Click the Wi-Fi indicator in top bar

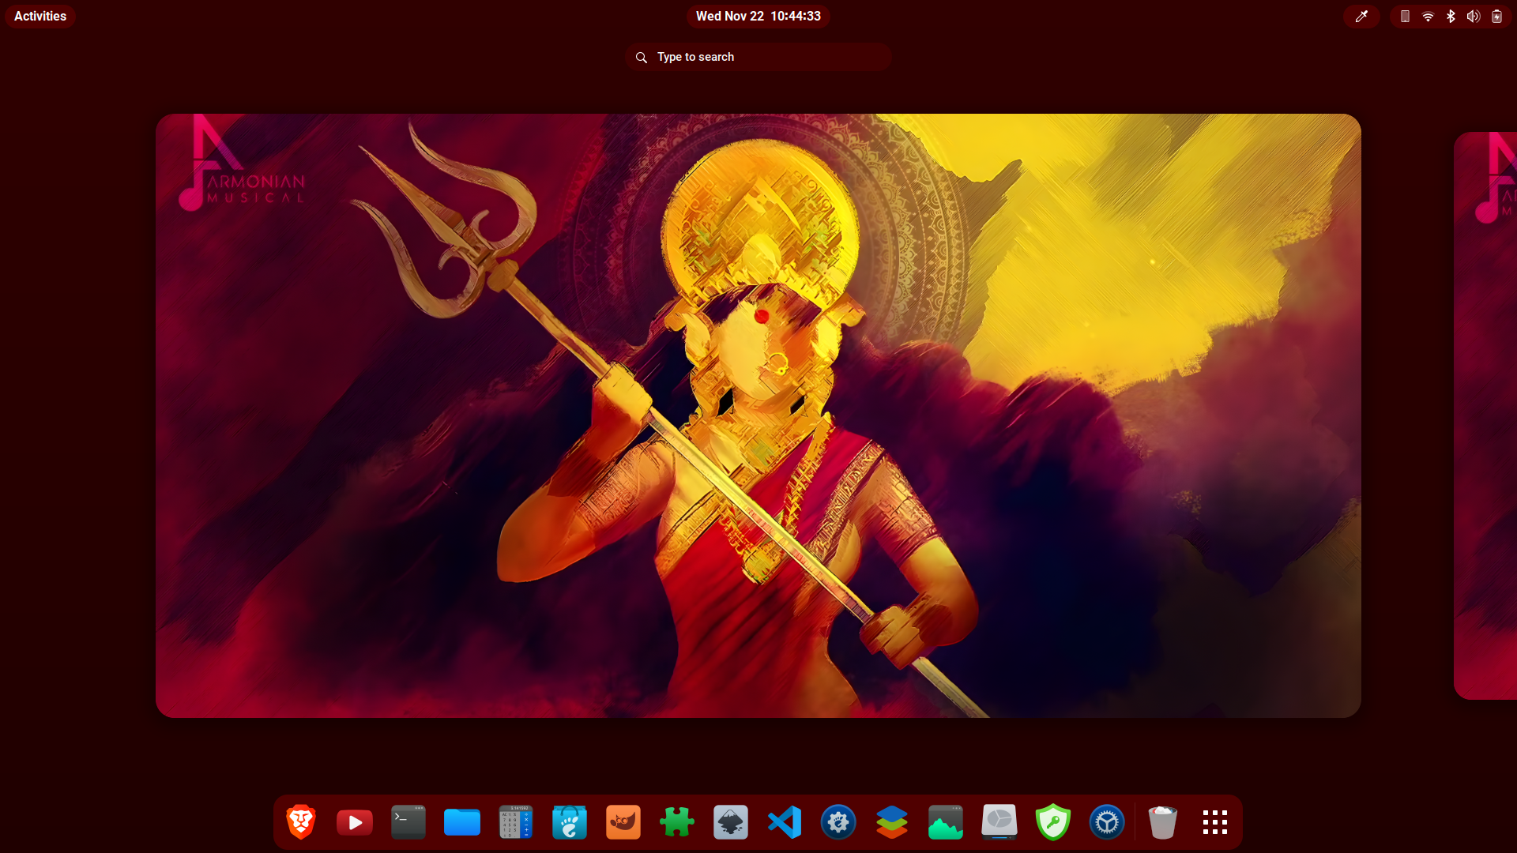point(1428,16)
